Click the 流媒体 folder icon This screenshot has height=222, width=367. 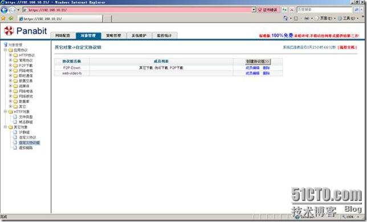point(15,86)
